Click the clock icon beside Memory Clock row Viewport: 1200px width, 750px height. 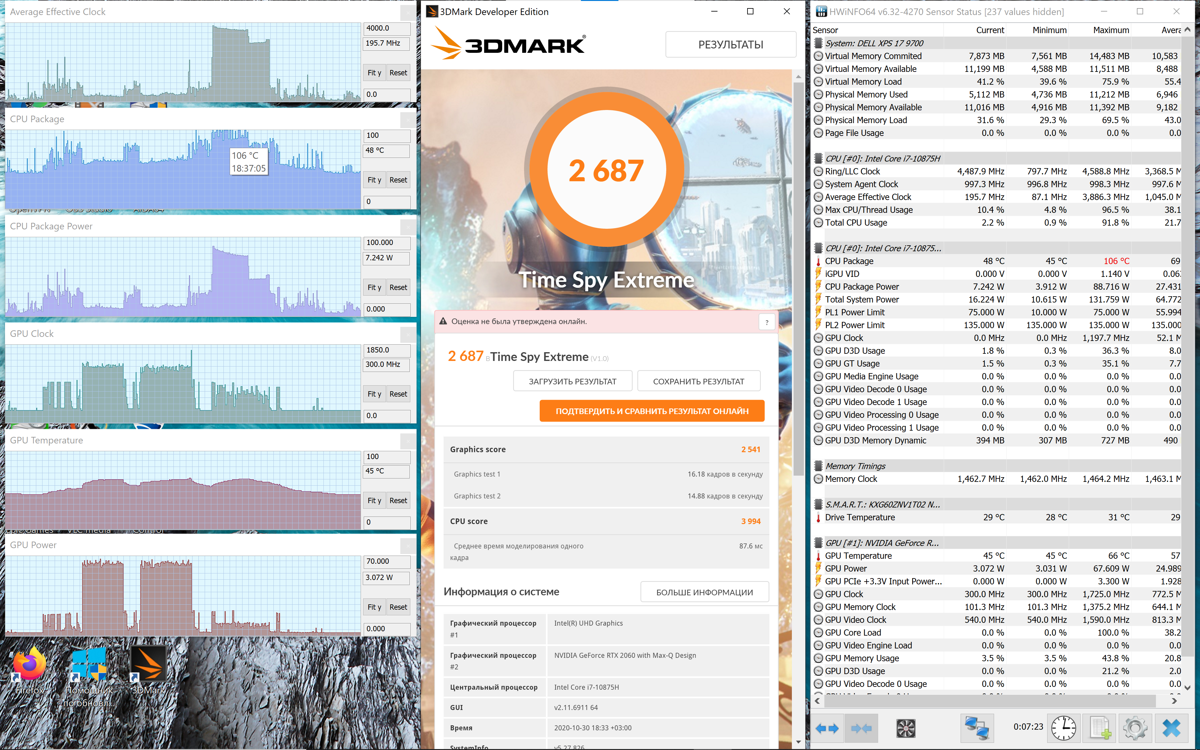tap(818, 479)
